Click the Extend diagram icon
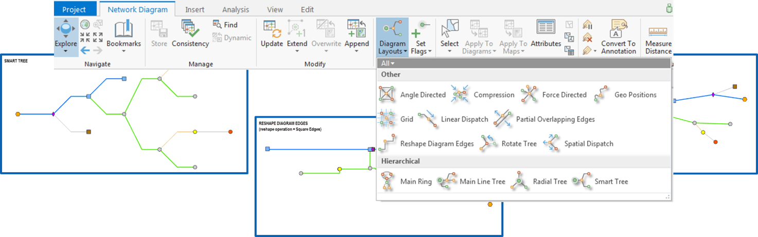 click(297, 29)
